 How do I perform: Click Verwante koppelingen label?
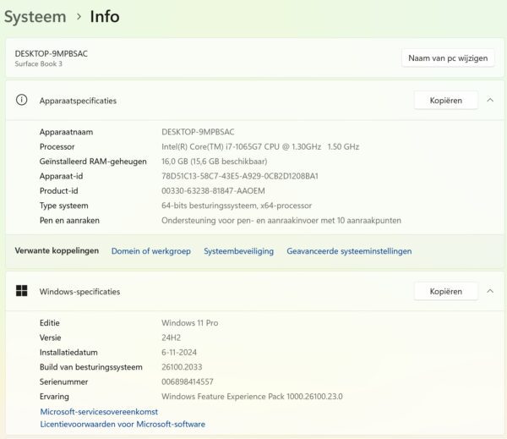click(x=57, y=250)
